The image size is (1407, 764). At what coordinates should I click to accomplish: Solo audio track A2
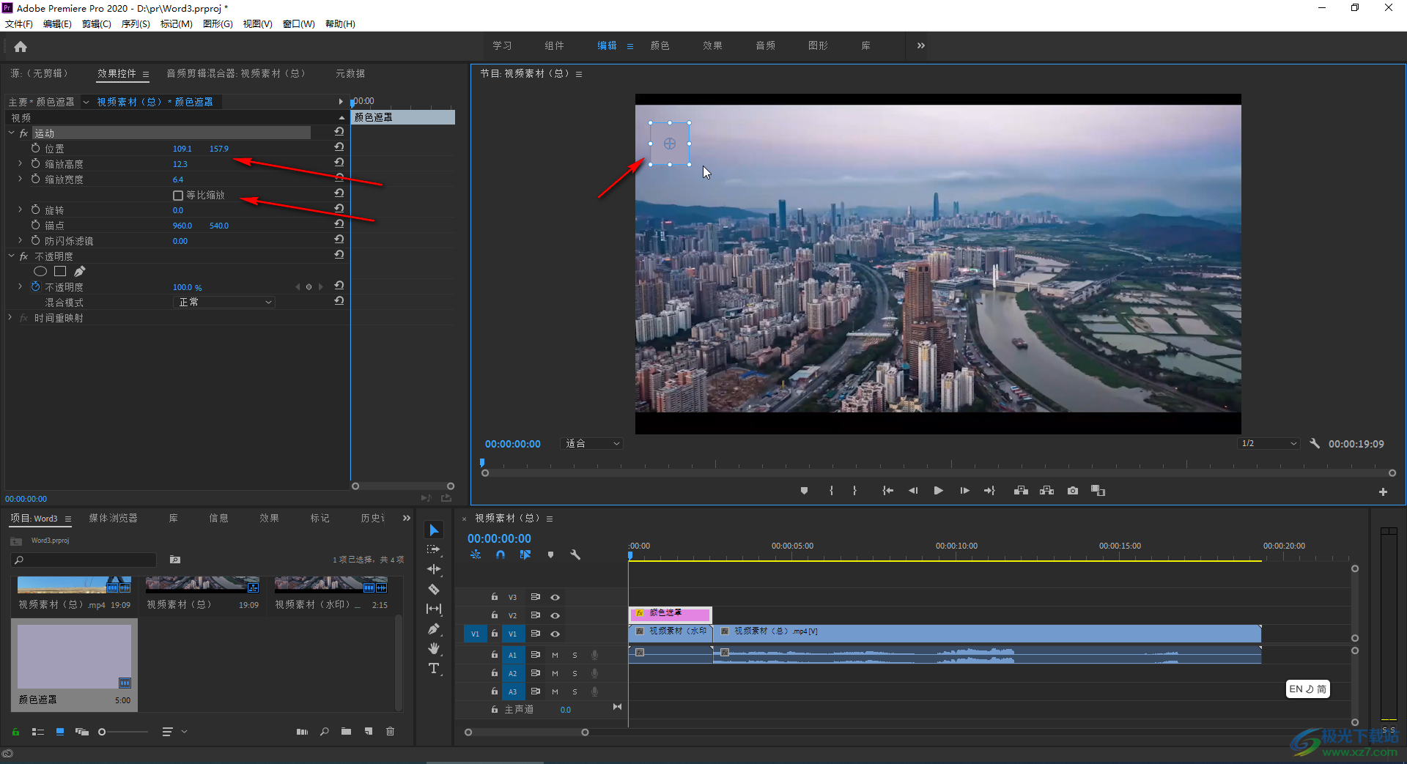575,673
